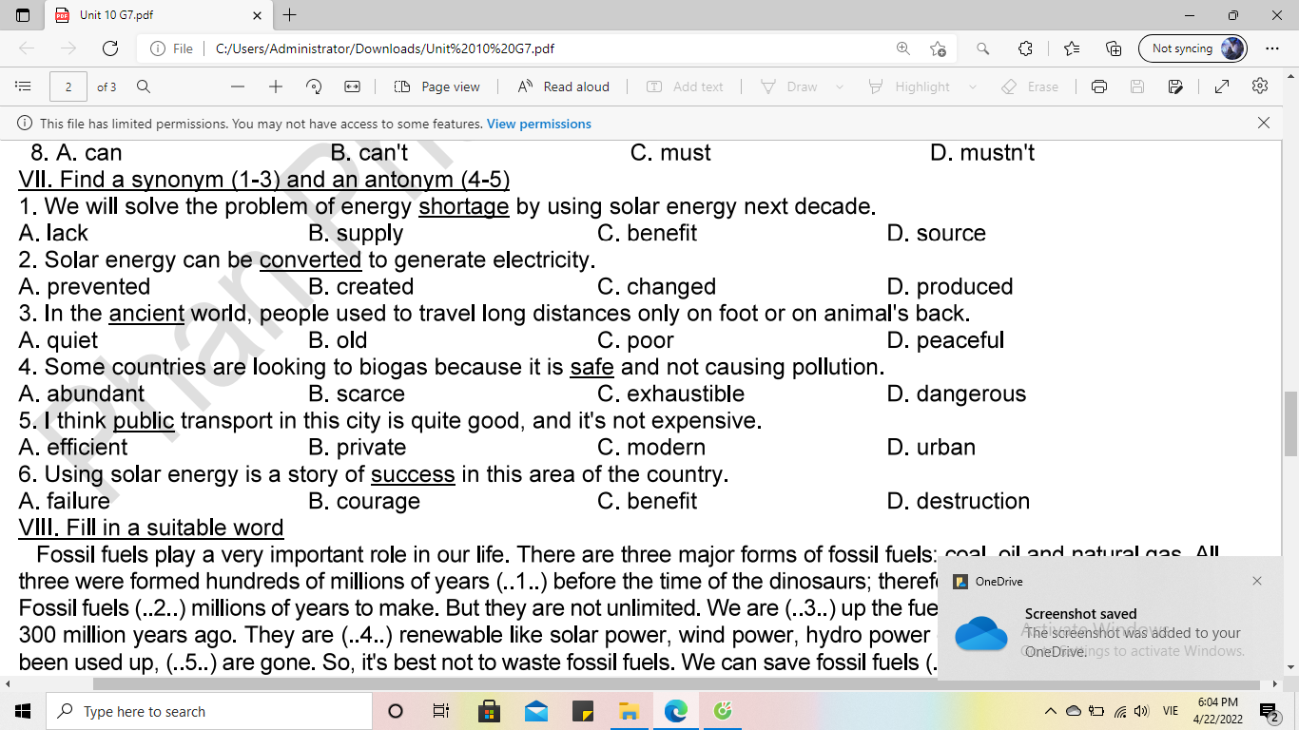This screenshot has height=730, width=1299.
Task: Switch VIE input language indicator
Action: pos(1171,711)
